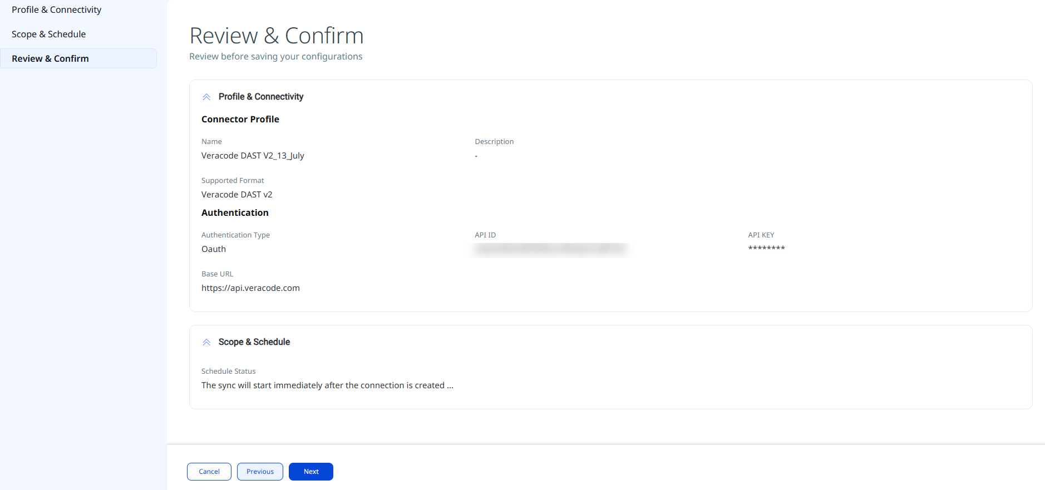
Task: Proceed with the Next button
Action: [x=311, y=472]
